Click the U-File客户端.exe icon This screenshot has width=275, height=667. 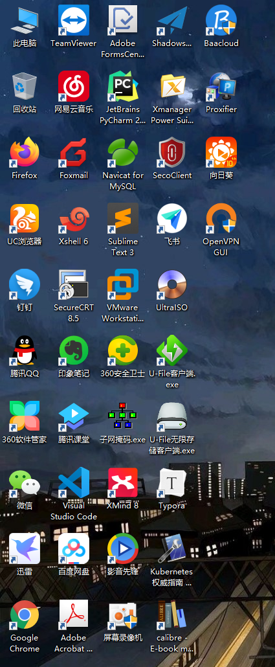pyautogui.click(x=172, y=350)
